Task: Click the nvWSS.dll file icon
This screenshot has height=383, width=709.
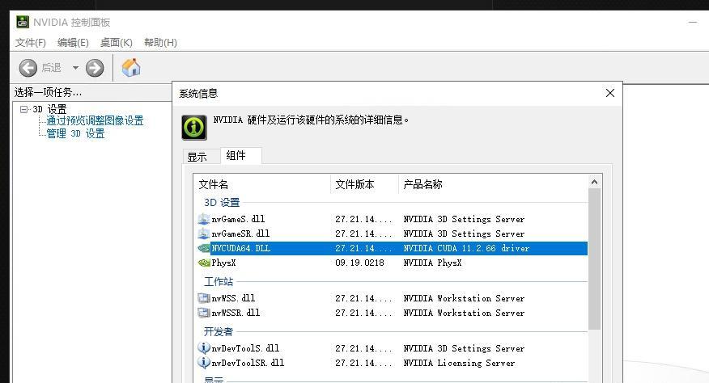Action: (x=204, y=298)
